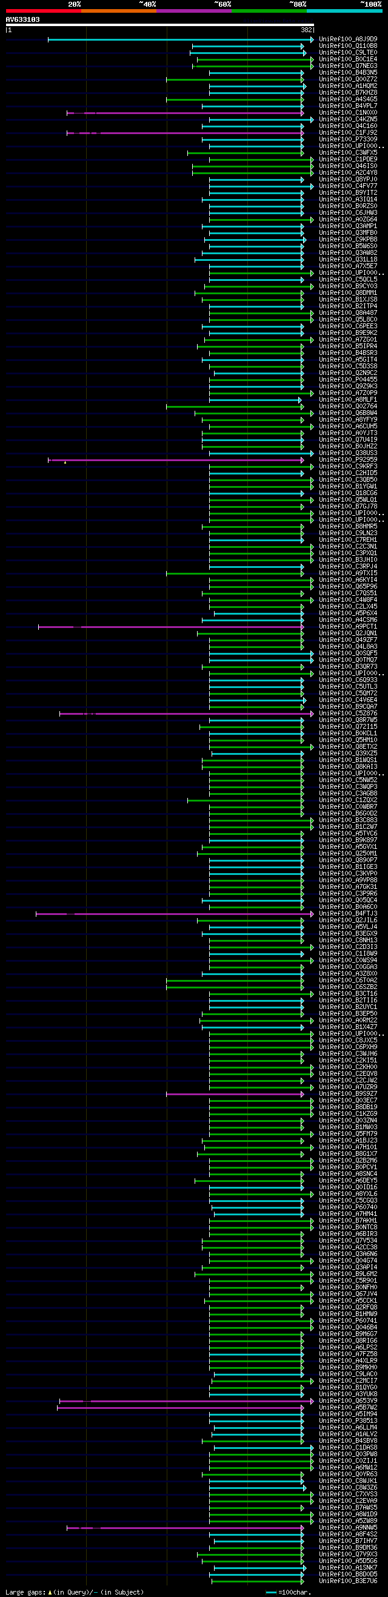Select the UniRef100_Q2JQN1 label

[x=348, y=633]
